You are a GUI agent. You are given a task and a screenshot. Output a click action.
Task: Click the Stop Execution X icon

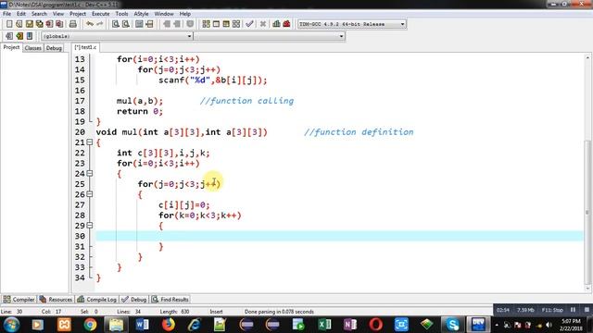click(263, 24)
